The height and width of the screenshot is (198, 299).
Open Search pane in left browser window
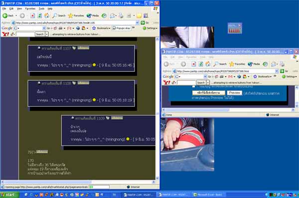[x=59, y=15]
